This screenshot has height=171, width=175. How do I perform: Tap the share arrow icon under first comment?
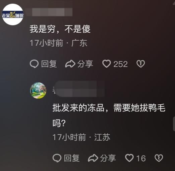(70, 64)
